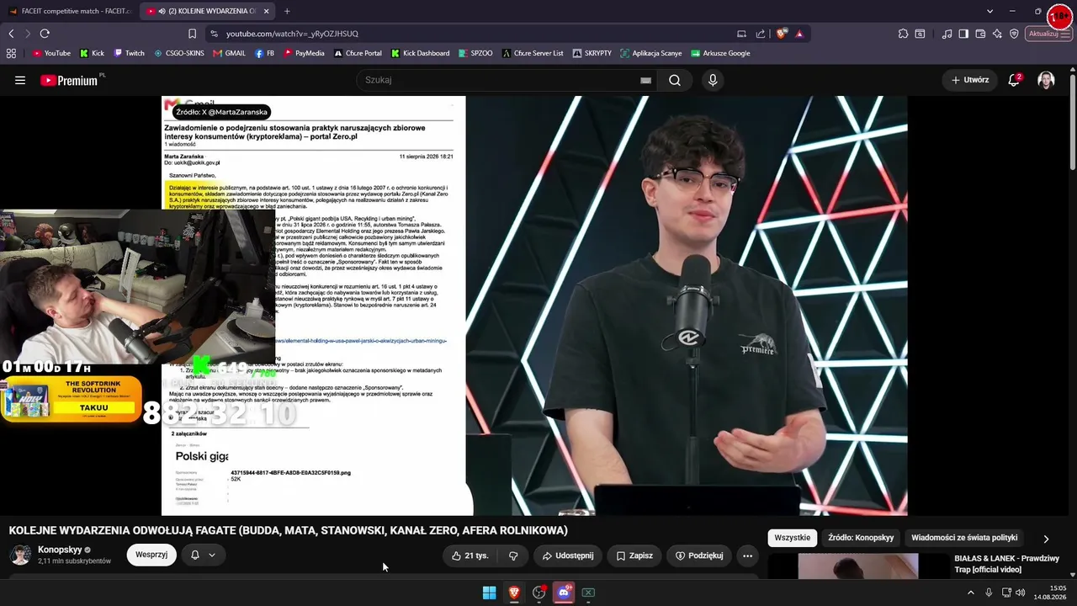Open the GMAIL bookmark

pos(229,53)
